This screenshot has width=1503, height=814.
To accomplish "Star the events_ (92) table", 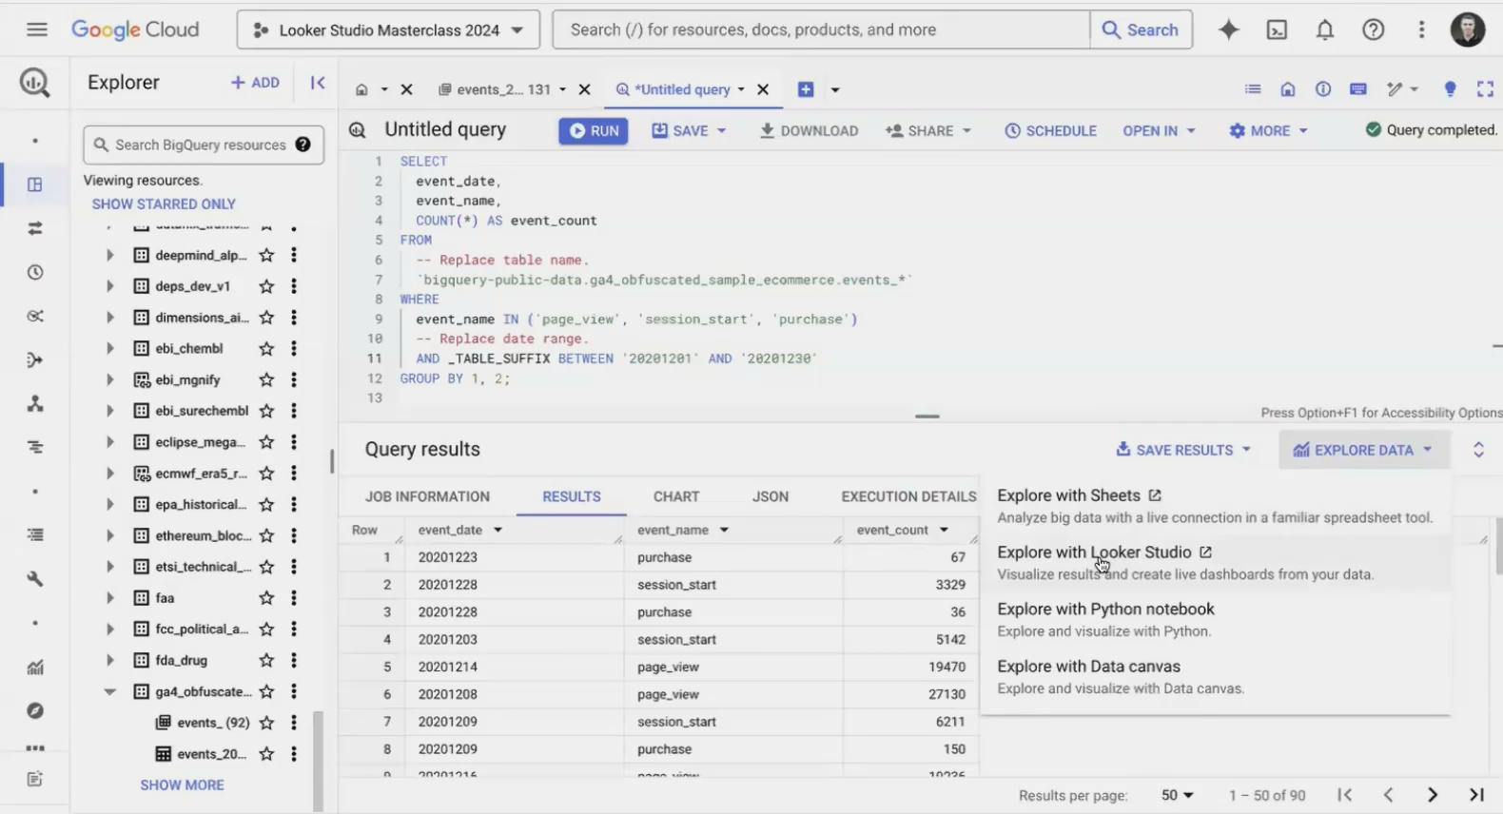I will coord(267,723).
